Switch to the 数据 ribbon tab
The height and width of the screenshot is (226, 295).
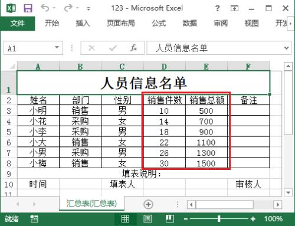[190, 23]
